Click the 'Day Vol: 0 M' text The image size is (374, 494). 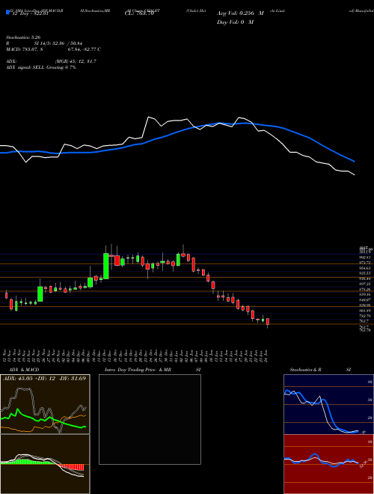pos(235,22)
